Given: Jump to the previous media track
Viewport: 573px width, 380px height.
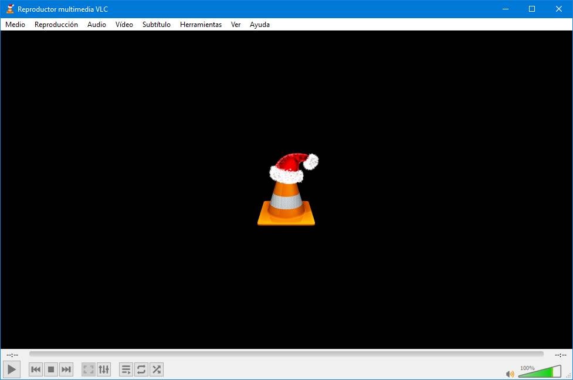Looking at the screenshot, I should point(36,370).
